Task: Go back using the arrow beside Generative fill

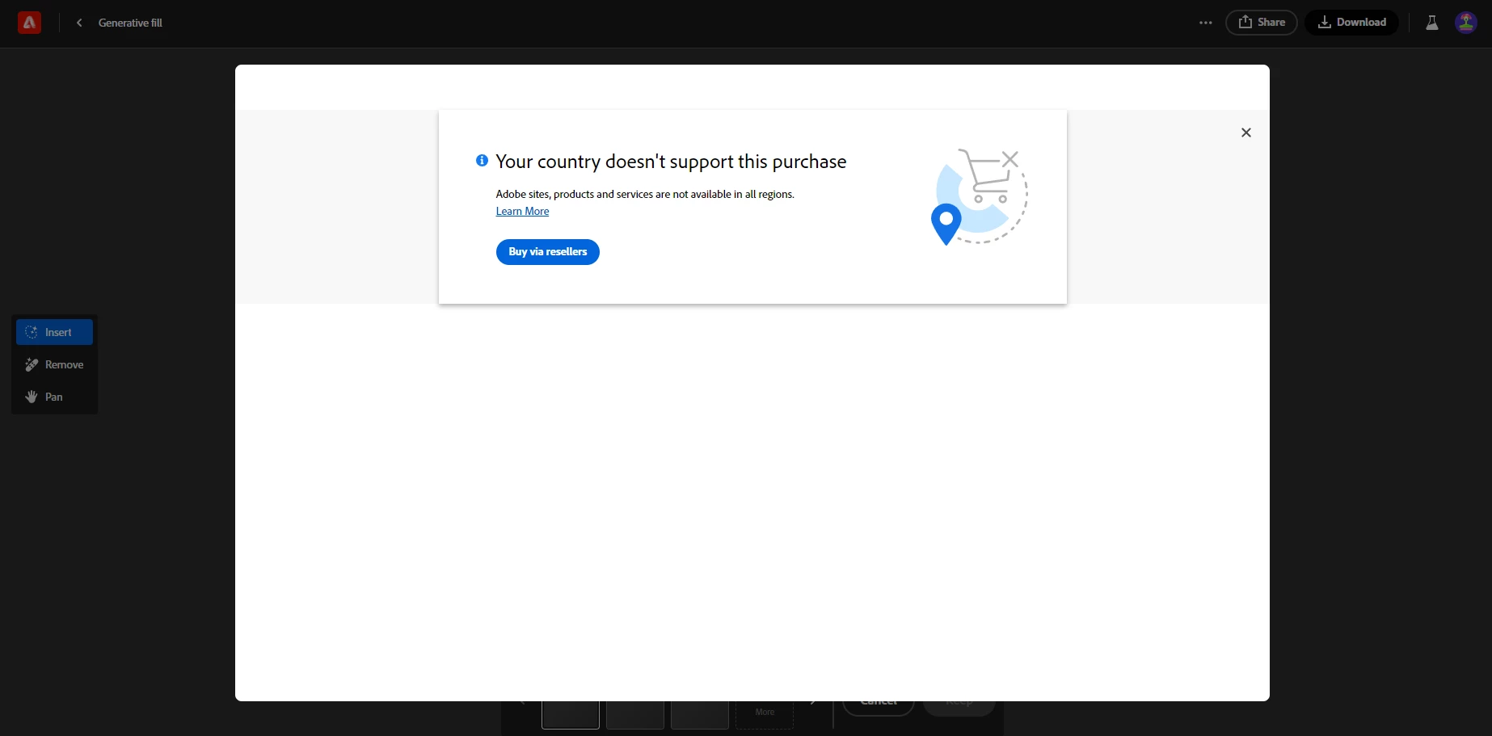Action: (79, 23)
